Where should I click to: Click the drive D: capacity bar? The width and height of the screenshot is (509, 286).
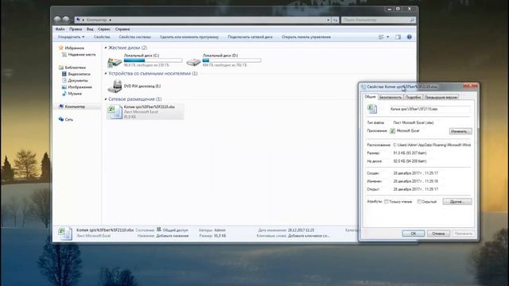(x=231, y=60)
